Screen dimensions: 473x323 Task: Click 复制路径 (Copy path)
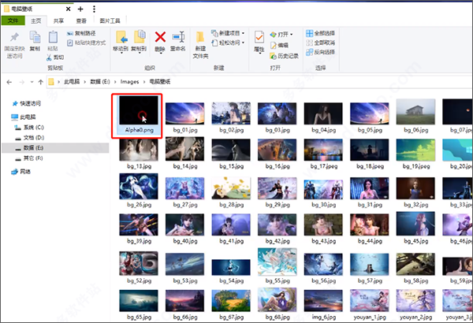point(81,33)
